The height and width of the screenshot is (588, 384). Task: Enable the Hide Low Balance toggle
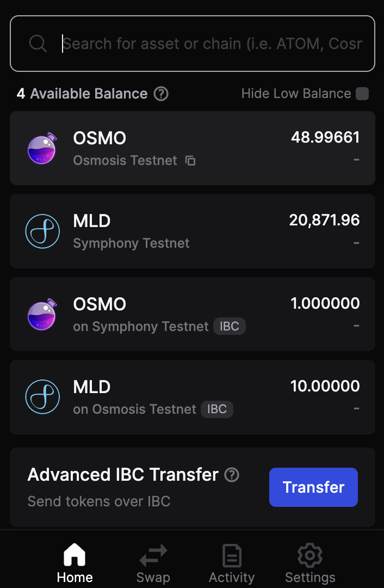click(363, 94)
